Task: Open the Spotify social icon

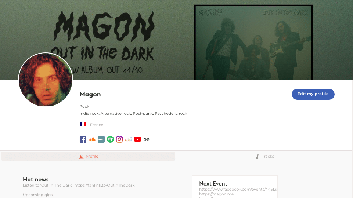Action: pyautogui.click(x=110, y=139)
